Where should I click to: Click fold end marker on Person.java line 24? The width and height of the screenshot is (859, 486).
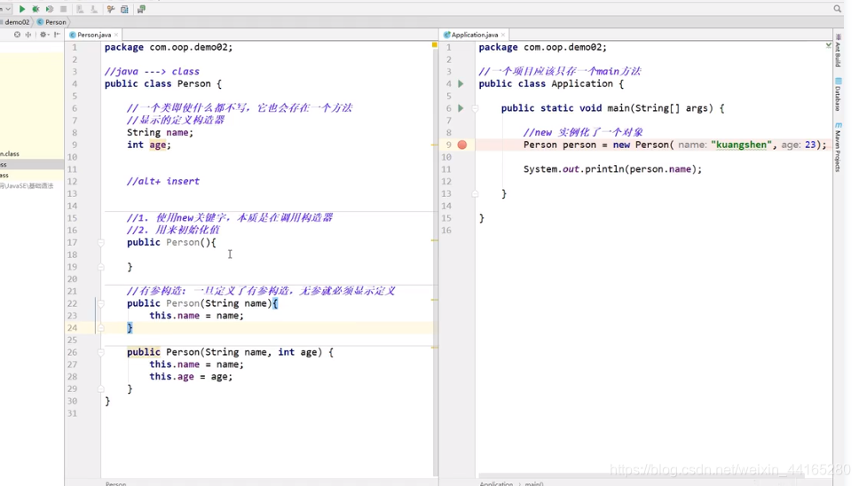101,328
